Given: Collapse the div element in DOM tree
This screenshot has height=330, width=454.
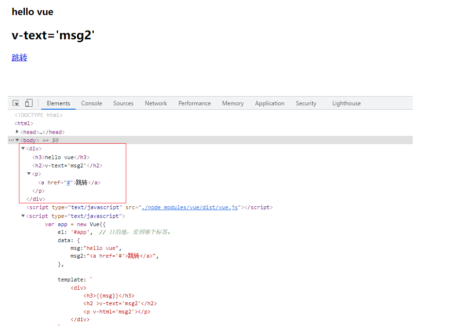Looking at the screenshot, I should tap(23, 148).
